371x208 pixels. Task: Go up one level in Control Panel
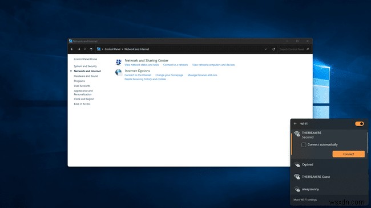pyautogui.click(x=91, y=49)
